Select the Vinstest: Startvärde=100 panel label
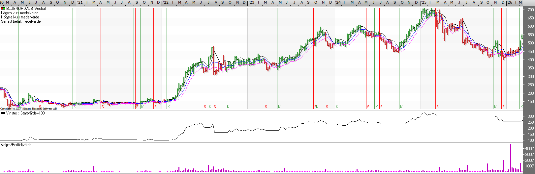The width and height of the screenshot is (535, 174). pyautogui.click(x=25, y=113)
